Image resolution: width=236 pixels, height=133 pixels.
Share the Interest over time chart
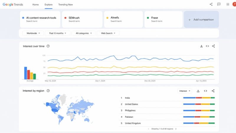click(213, 46)
